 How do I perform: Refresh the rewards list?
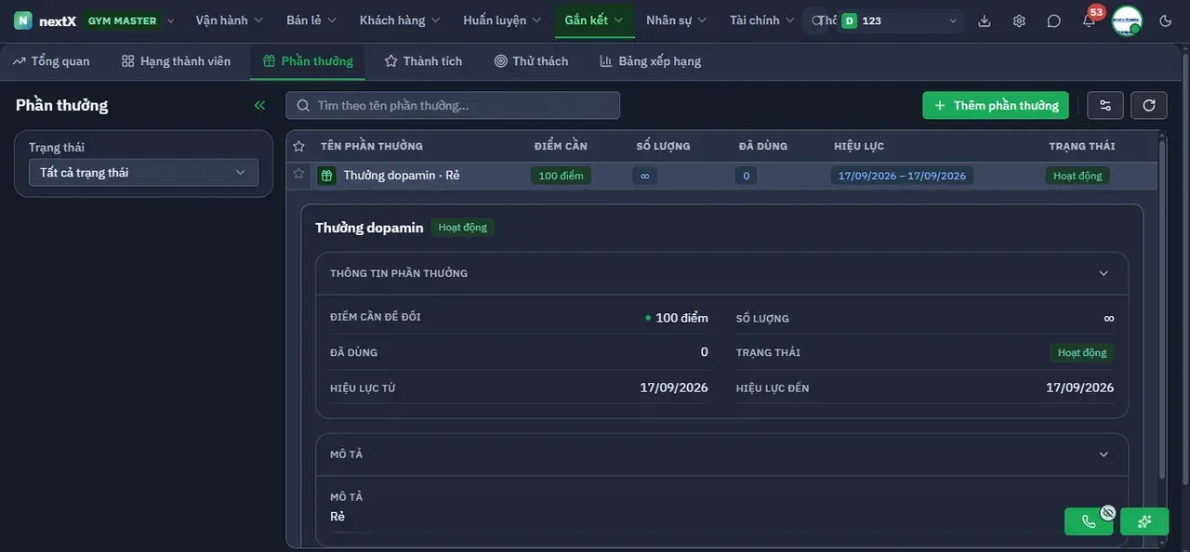[1149, 105]
